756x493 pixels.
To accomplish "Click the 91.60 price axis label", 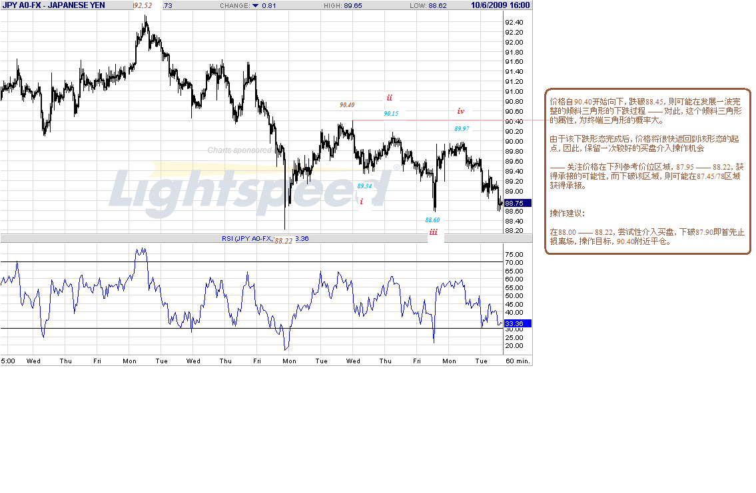I will pos(514,62).
